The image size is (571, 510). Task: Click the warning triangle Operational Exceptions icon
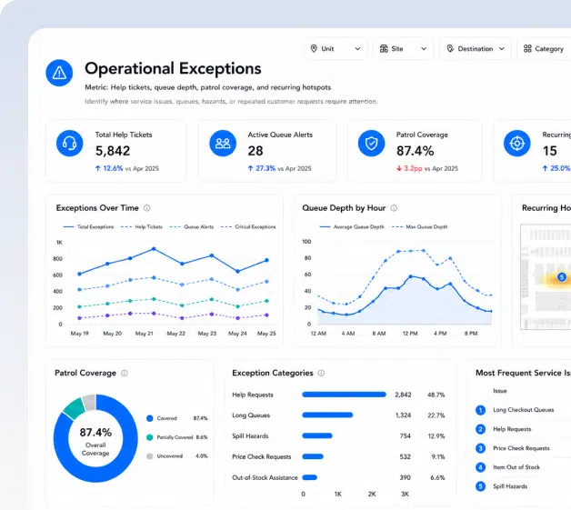pyautogui.click(x=59, y=73)
